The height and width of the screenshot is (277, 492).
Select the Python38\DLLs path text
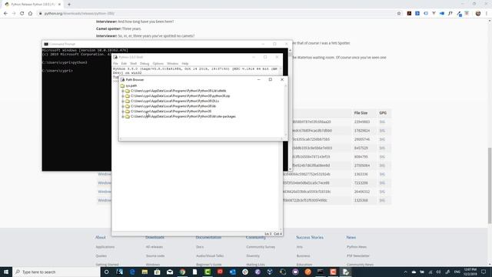[x=175, y=101]
